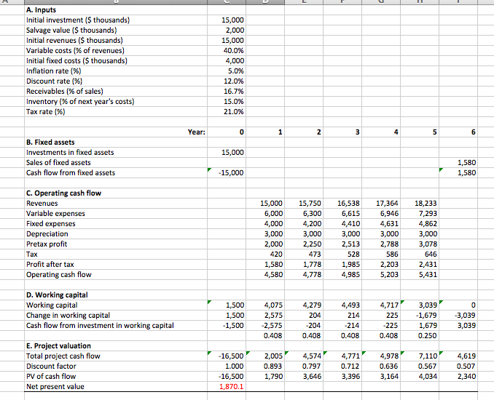The width and height of the screenshot is (494, 400).
Task: Select Total project cash flow value 2,005
Action: [x=265, y=356]
